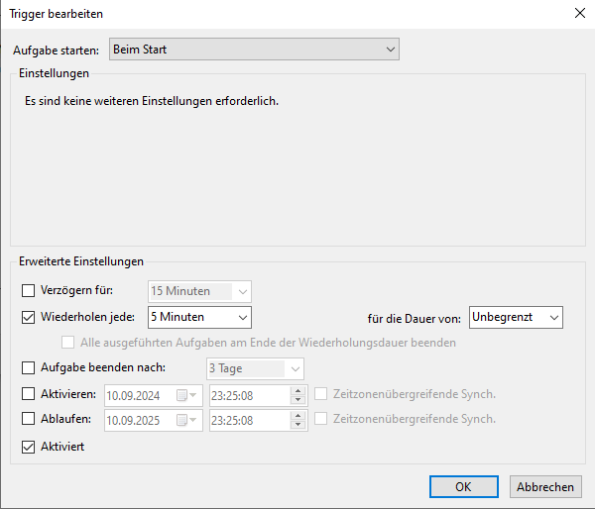Image resolution: width=595 pixels, height=509 pixels.
Task: Click the Abbrechen button
Action: (545, 486)
